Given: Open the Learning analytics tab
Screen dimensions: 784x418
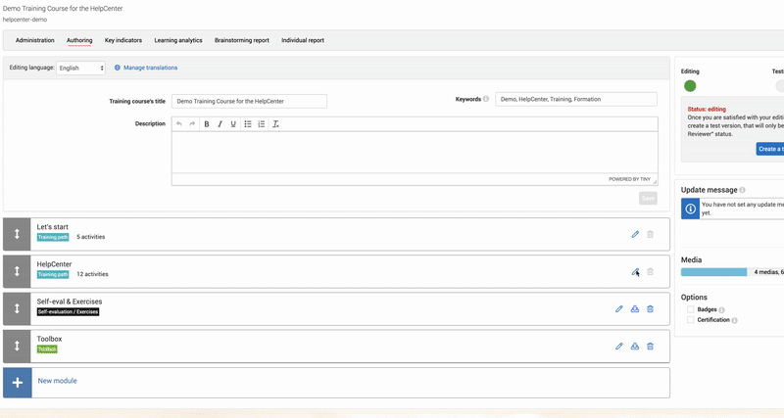Looking at the screenshot, I should tap(178, 40).
